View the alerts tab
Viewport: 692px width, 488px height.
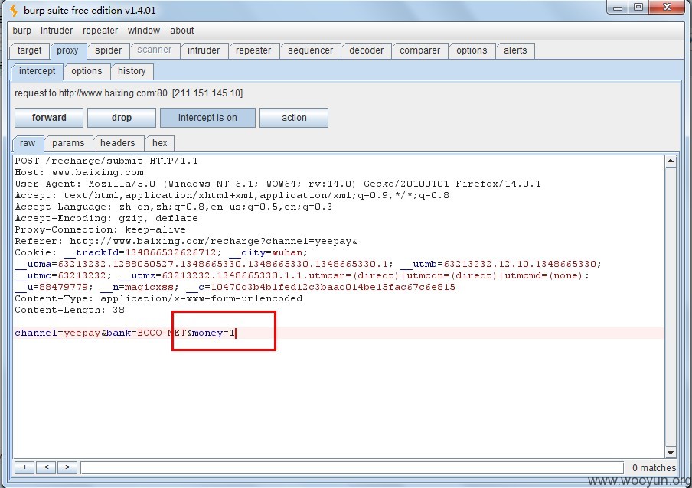(515, 50)
